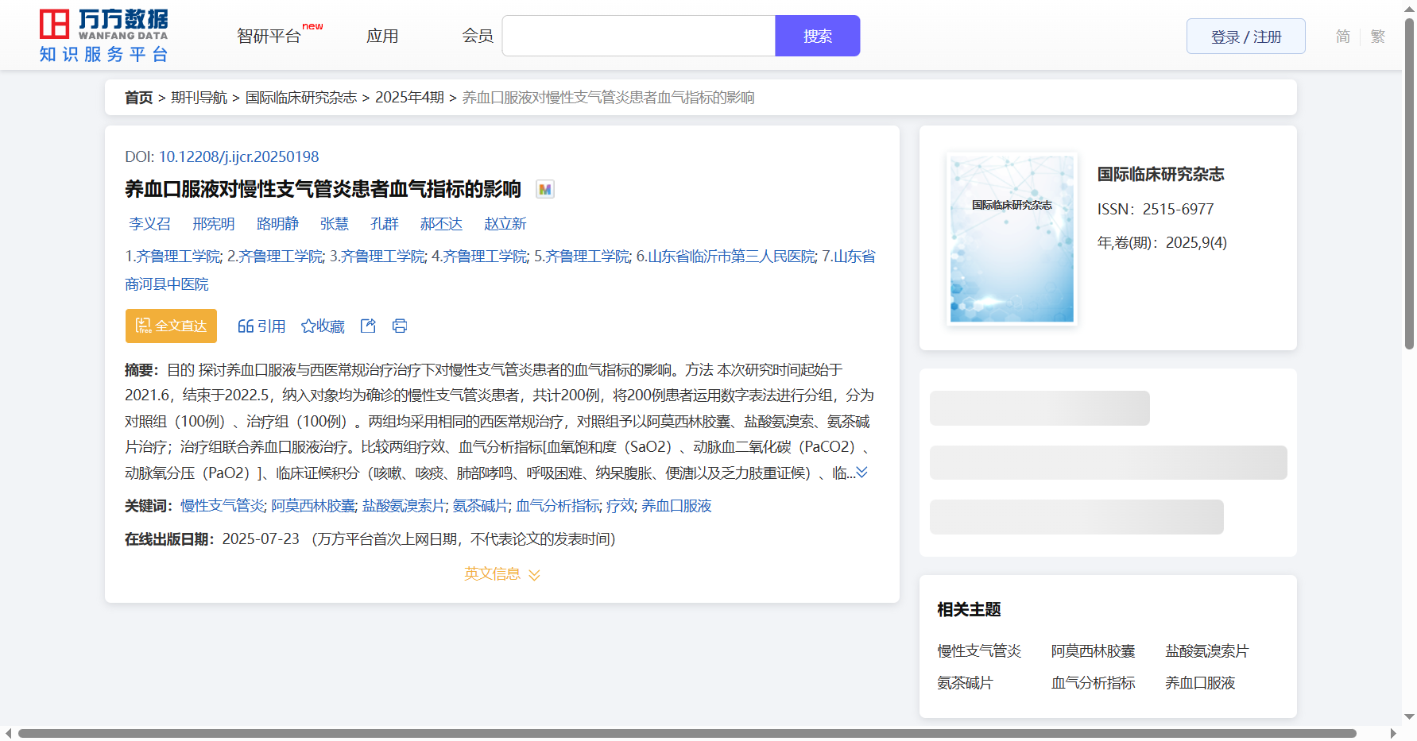1417x741 pixels.
Task: Open author 孔群 link
Action: [385, 224]
